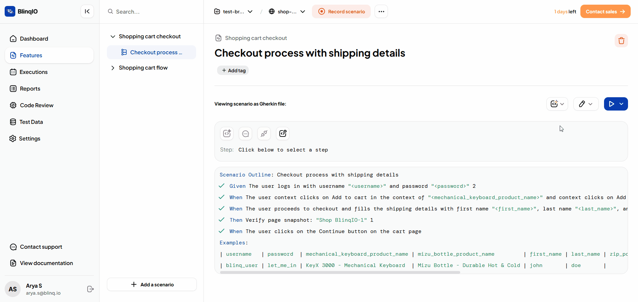Click the search magnifier icon
Viewport: 638px width, 302px height.
tap(110, 11)
